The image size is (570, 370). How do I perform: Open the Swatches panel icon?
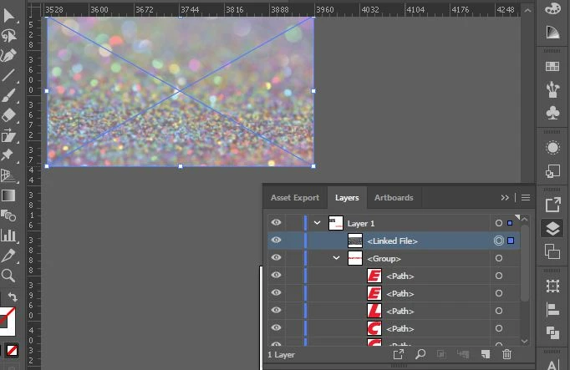pyautogui.click(x=552, y=67)
